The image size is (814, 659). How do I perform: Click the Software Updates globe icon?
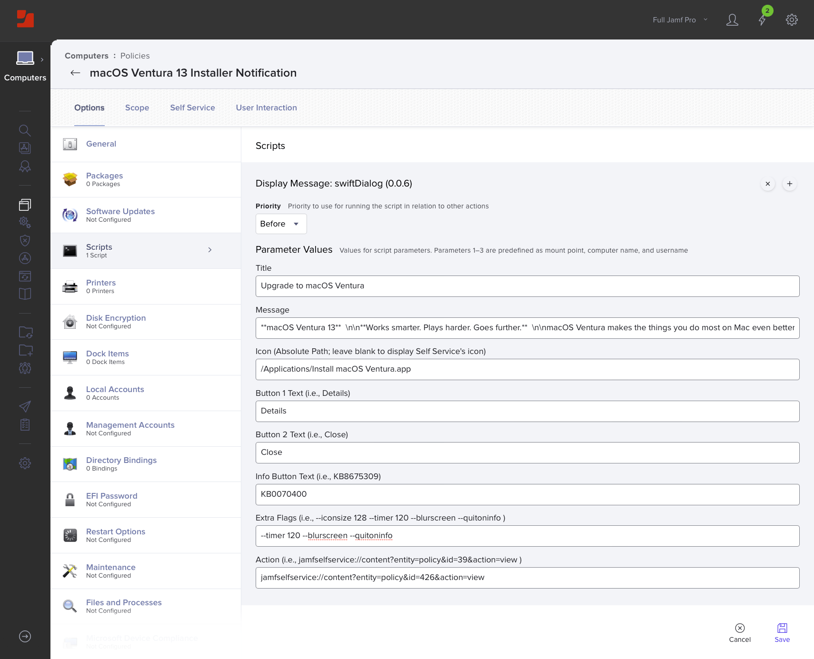(70, 215)
